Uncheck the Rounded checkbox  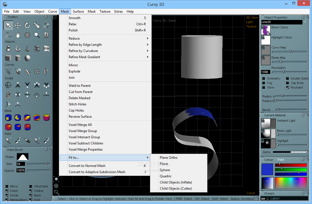(287, 88)
